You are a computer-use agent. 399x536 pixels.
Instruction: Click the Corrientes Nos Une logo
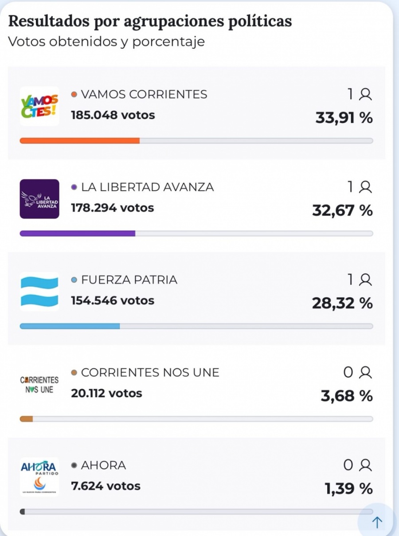(x=39, y=384)
